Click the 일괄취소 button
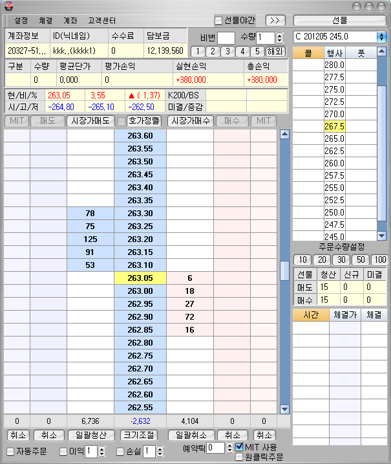The image size is (391, 464). [191, 435]
